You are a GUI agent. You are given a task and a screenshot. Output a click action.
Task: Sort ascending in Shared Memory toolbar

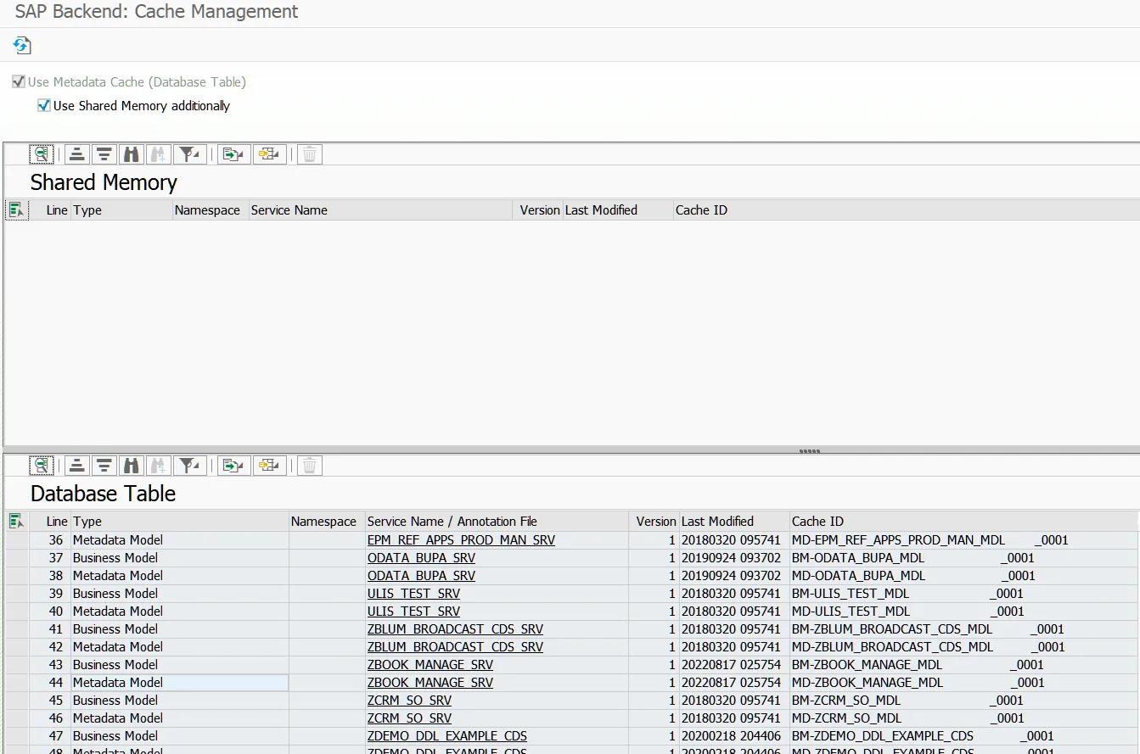click(77, 154)
